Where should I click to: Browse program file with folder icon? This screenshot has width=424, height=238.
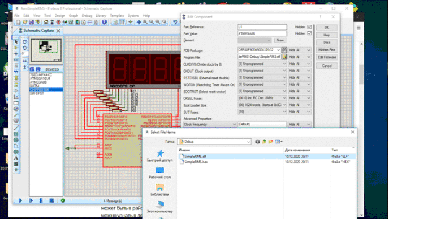click(x=284, y=57)
